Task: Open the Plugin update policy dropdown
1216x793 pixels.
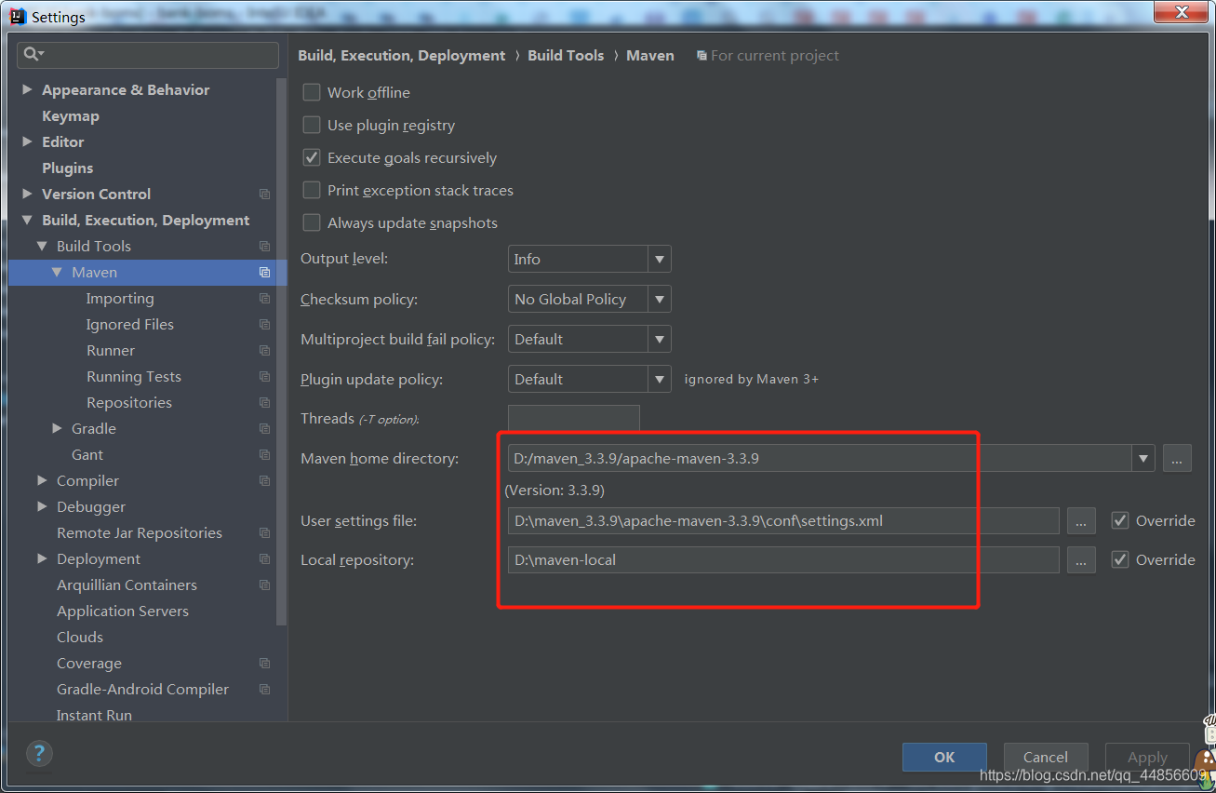Action: click(590, 379)
